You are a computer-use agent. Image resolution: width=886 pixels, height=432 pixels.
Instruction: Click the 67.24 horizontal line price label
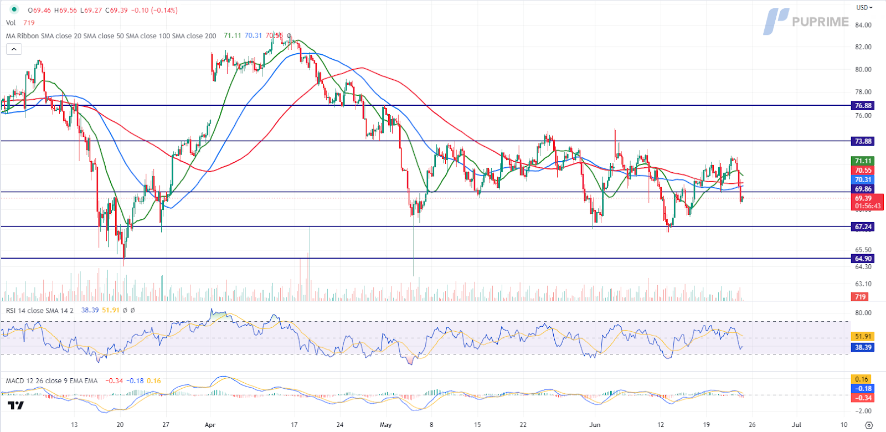[x=863, y=227]
